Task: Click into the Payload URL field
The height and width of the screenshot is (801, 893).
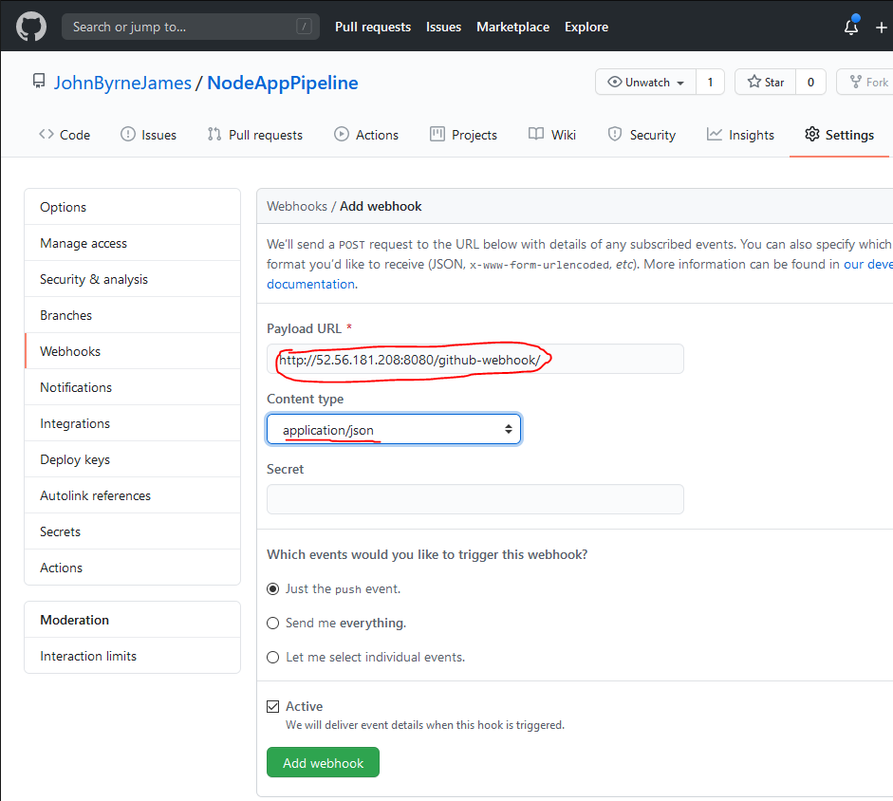Action: (475, 359)
